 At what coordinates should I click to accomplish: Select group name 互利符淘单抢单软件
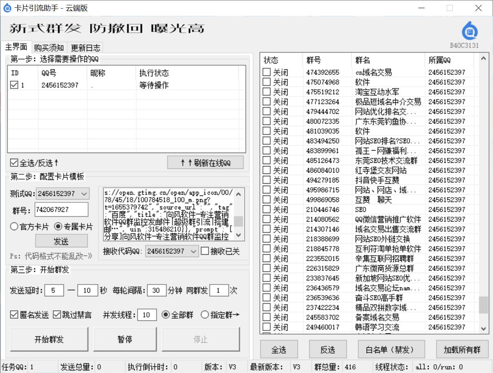[388, 249]
